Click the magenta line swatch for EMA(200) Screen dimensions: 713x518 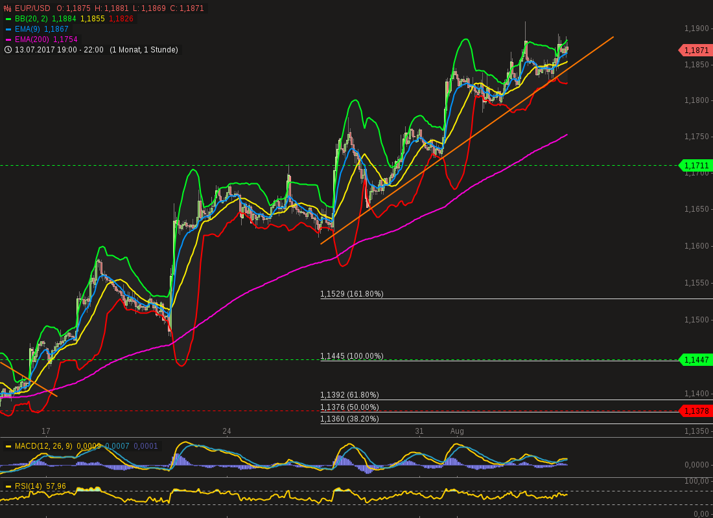tap(10, 39)
